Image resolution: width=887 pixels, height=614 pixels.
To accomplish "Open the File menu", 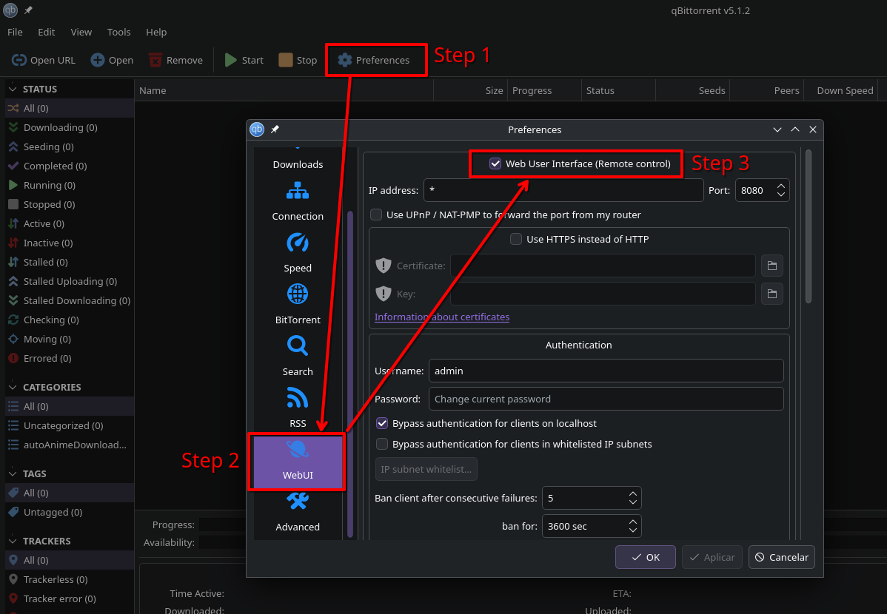I will tap(15, 32).
